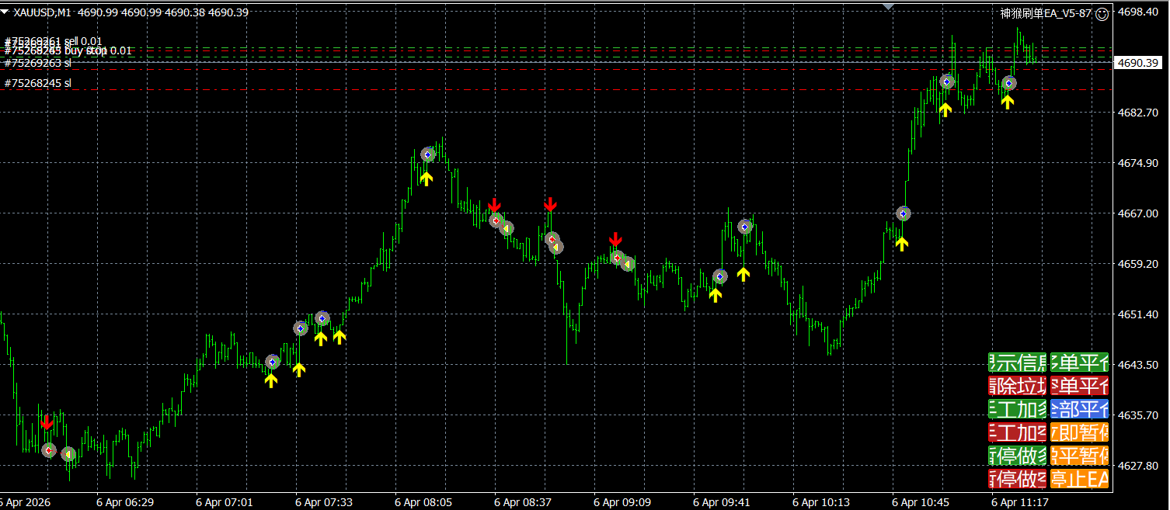The image size is (1170, 510).
Task: Click the red 除垃圾 cleanup button
Action: coord(1018,385)
